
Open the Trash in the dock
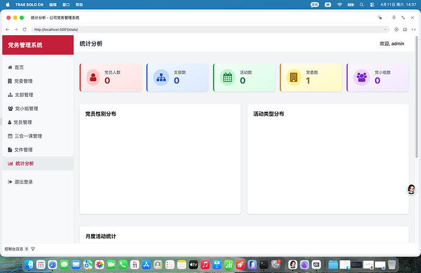click(x=392, y=264)
